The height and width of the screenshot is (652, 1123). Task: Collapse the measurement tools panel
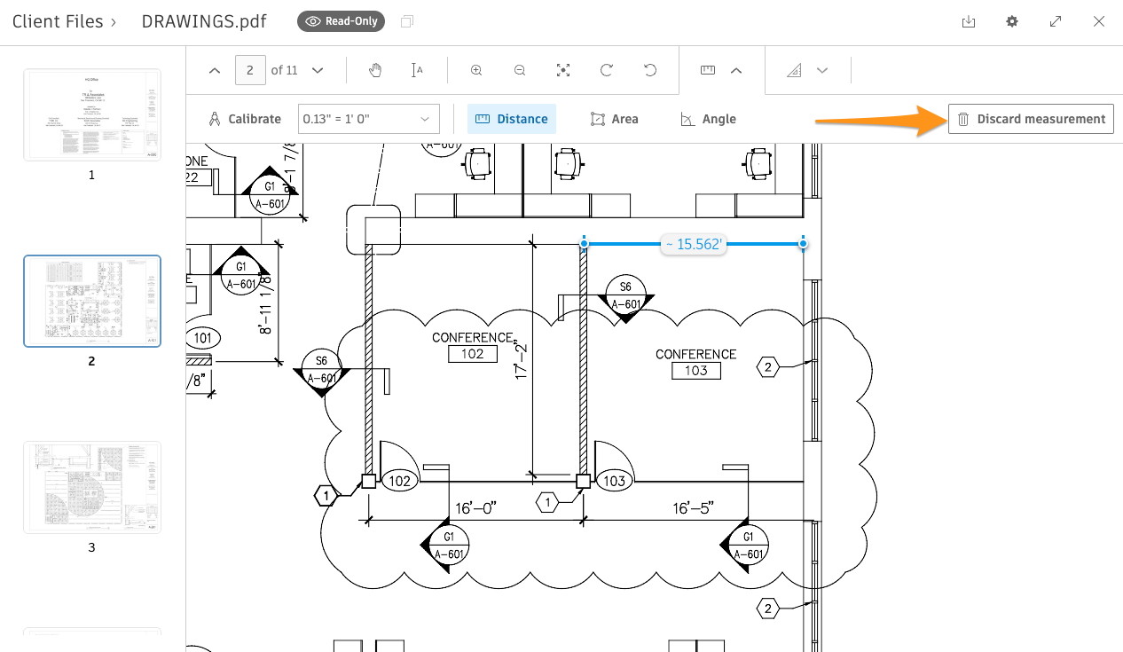734,69
